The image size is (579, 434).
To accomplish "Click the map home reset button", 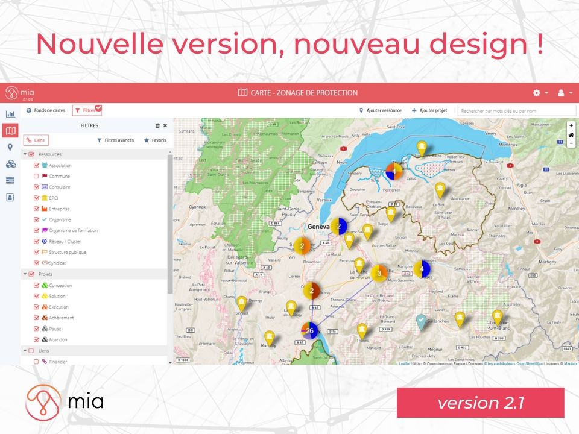I will 571,135.
